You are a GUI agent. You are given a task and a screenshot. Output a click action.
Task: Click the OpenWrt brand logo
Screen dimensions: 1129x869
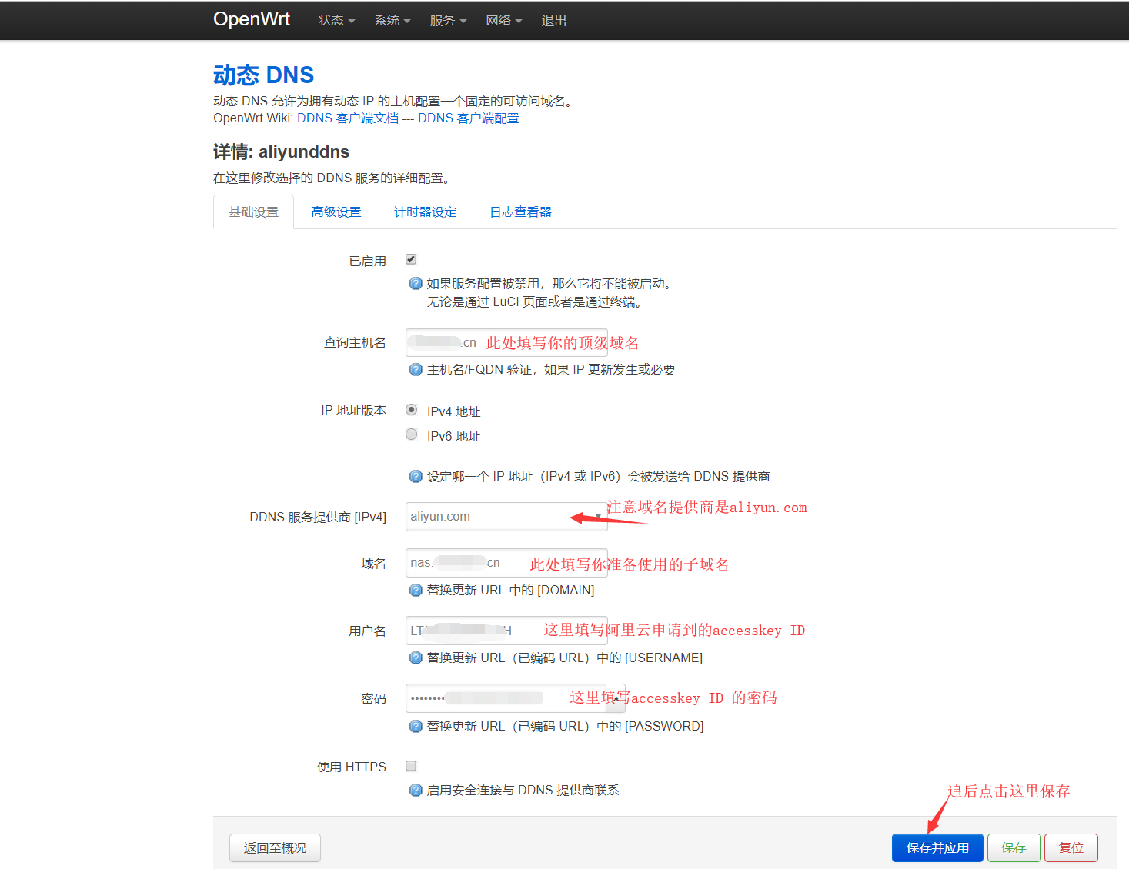[251, 19]
